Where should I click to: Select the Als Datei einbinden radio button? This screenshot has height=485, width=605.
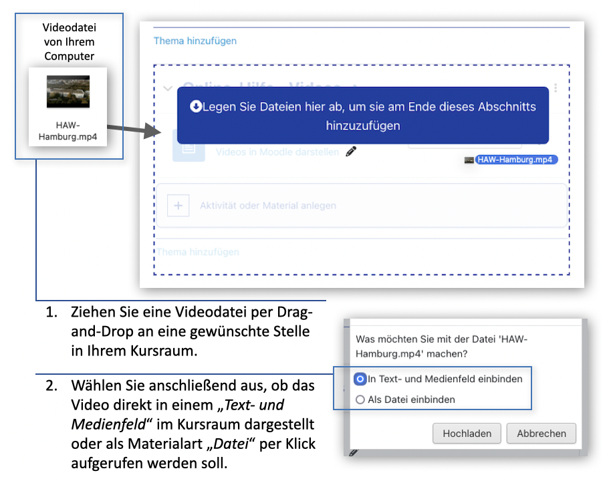click(x=360, y=399)
